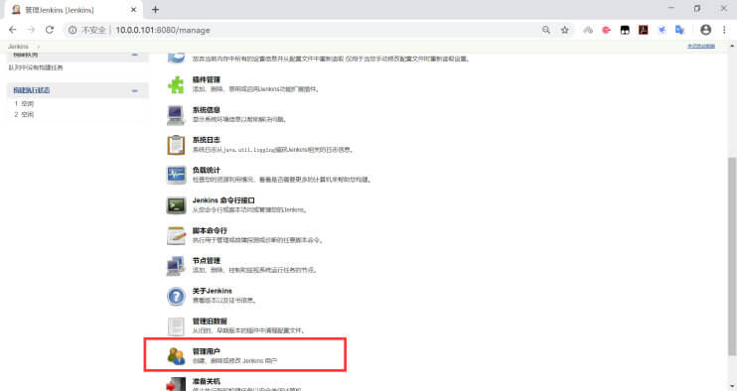Open the zoom magnifier icon in address bar
737x391 pixels.
[545, 30]
